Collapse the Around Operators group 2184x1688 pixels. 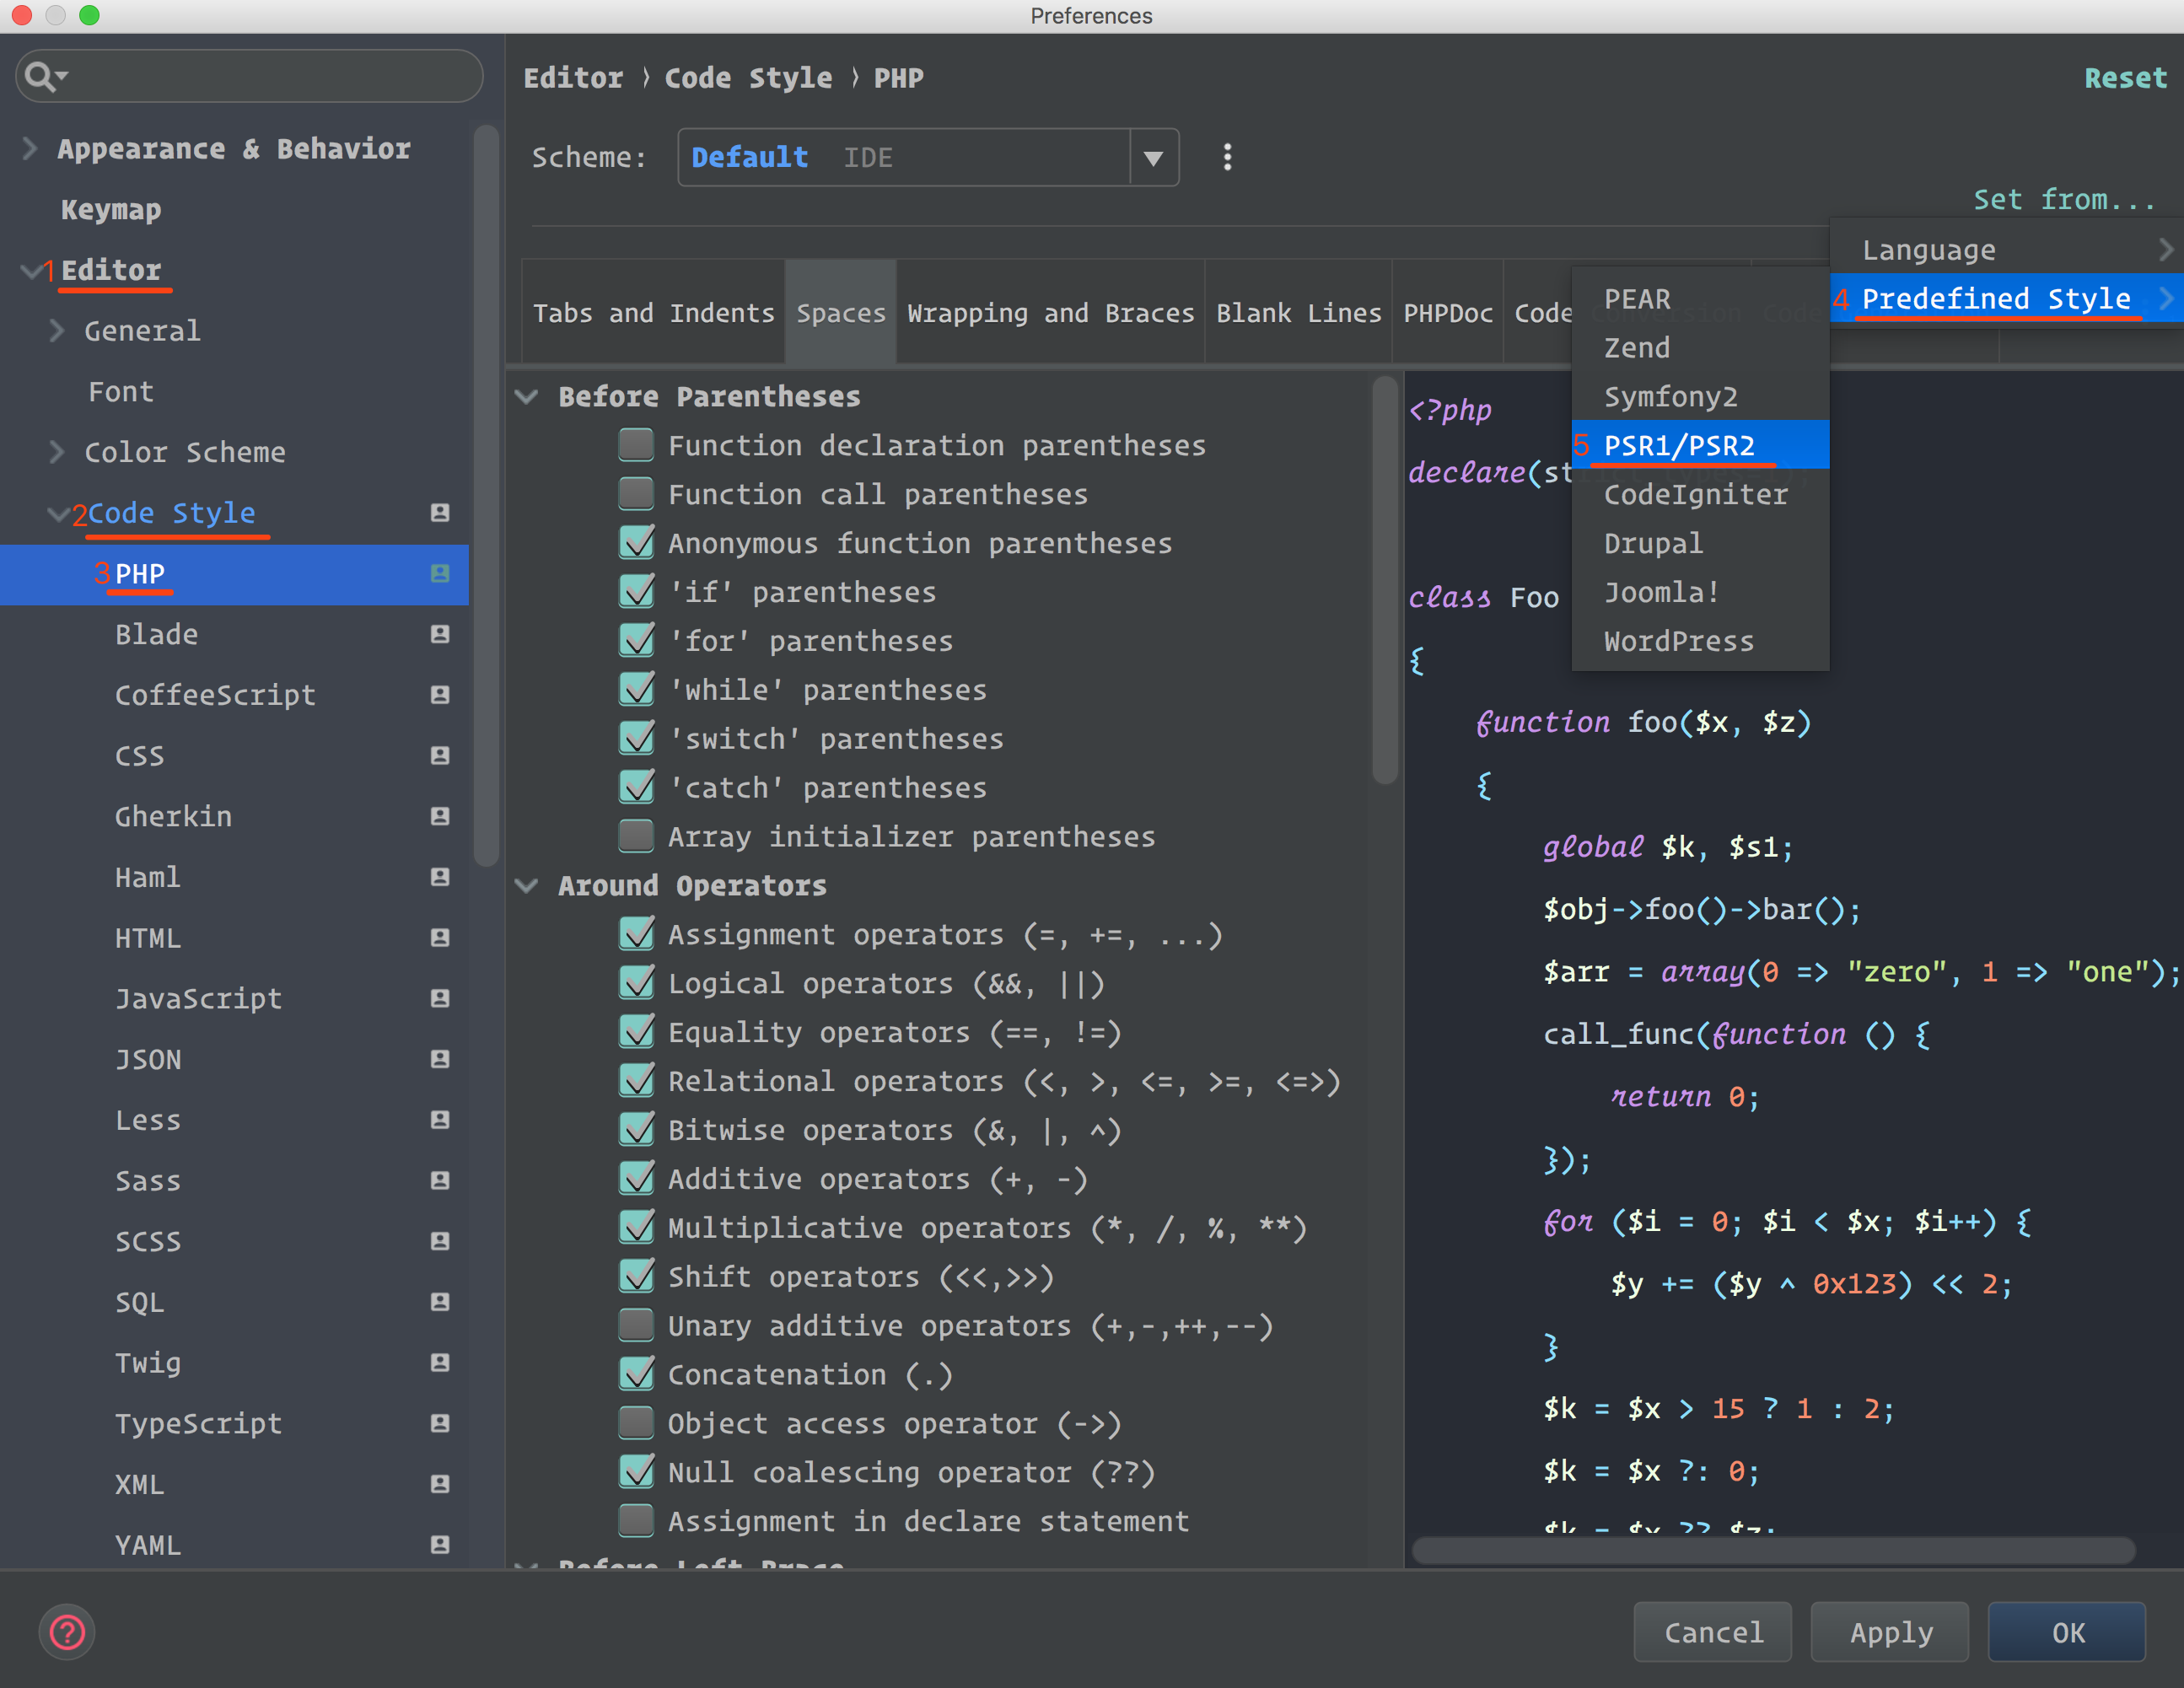(527, 886)
